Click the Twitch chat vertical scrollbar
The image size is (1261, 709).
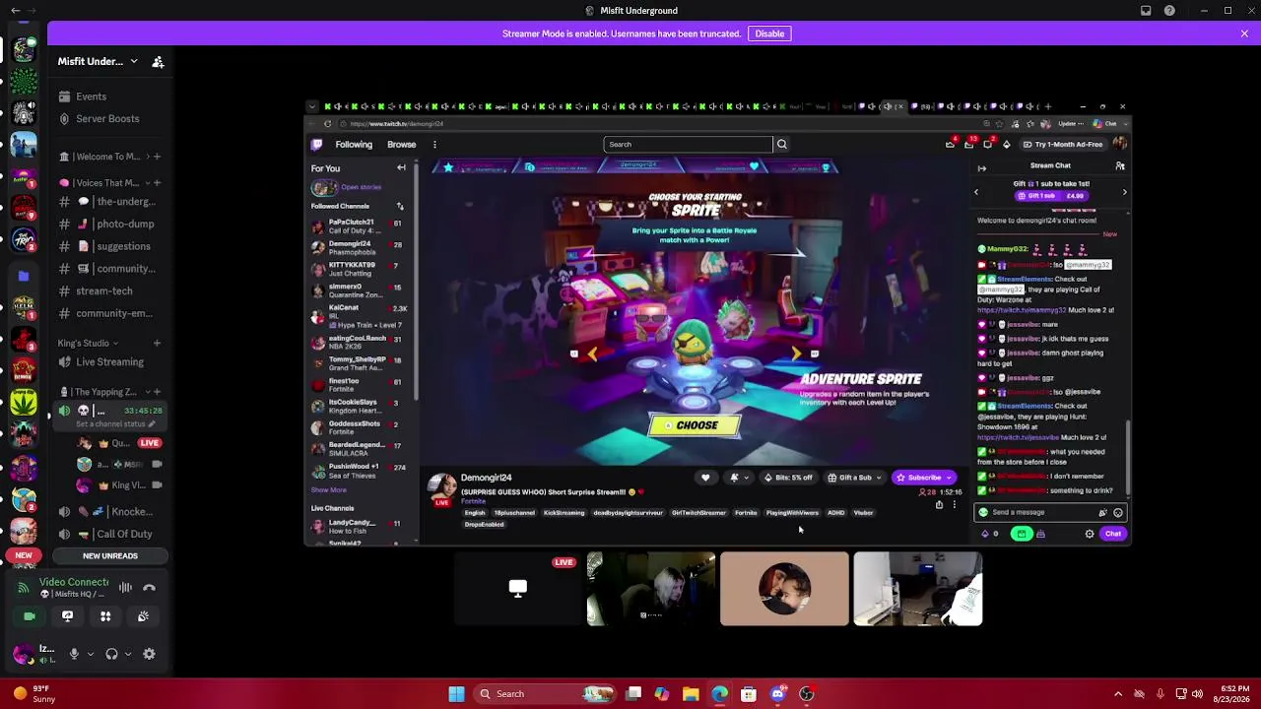[1128, 460]
